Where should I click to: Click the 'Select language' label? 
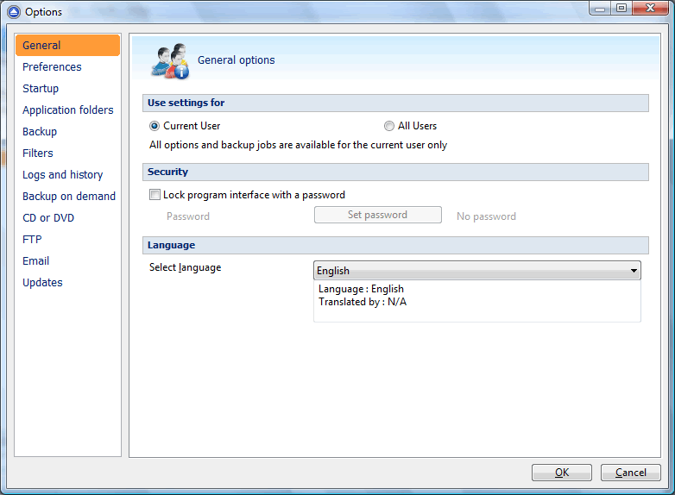click(185, 267)
